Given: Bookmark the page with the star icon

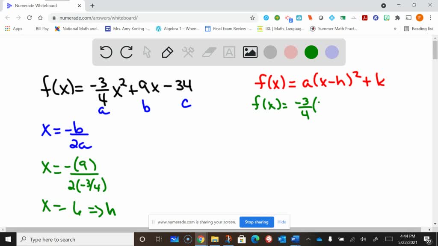Looking at the screenshot, I should [252, 18].
